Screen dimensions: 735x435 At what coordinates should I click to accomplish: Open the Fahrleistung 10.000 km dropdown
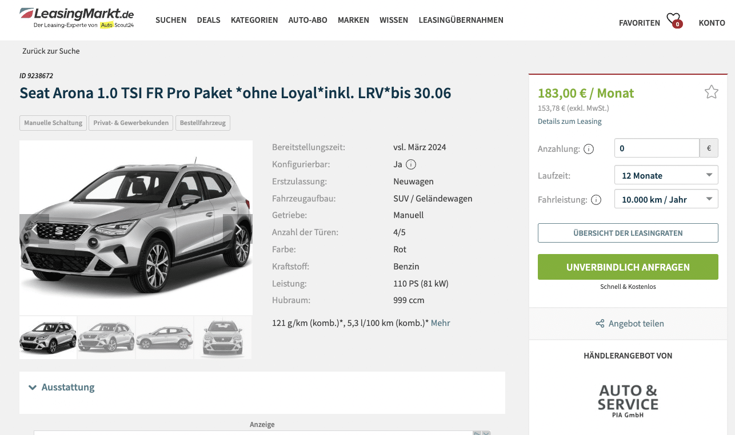coord(666,199)
